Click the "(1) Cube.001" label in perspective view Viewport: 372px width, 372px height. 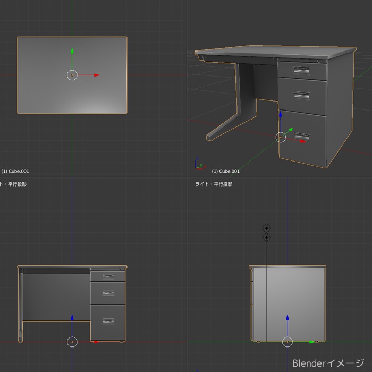[x=225, y=171]
